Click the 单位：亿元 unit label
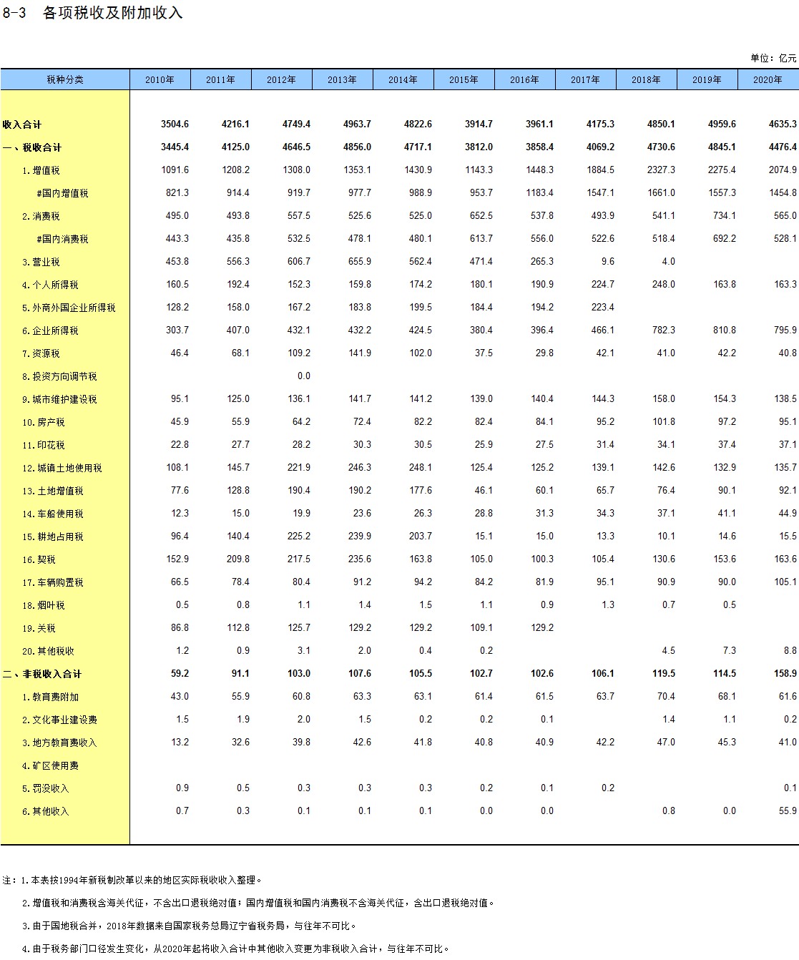The height and width of the screenshot is (960, 799). 773,58
